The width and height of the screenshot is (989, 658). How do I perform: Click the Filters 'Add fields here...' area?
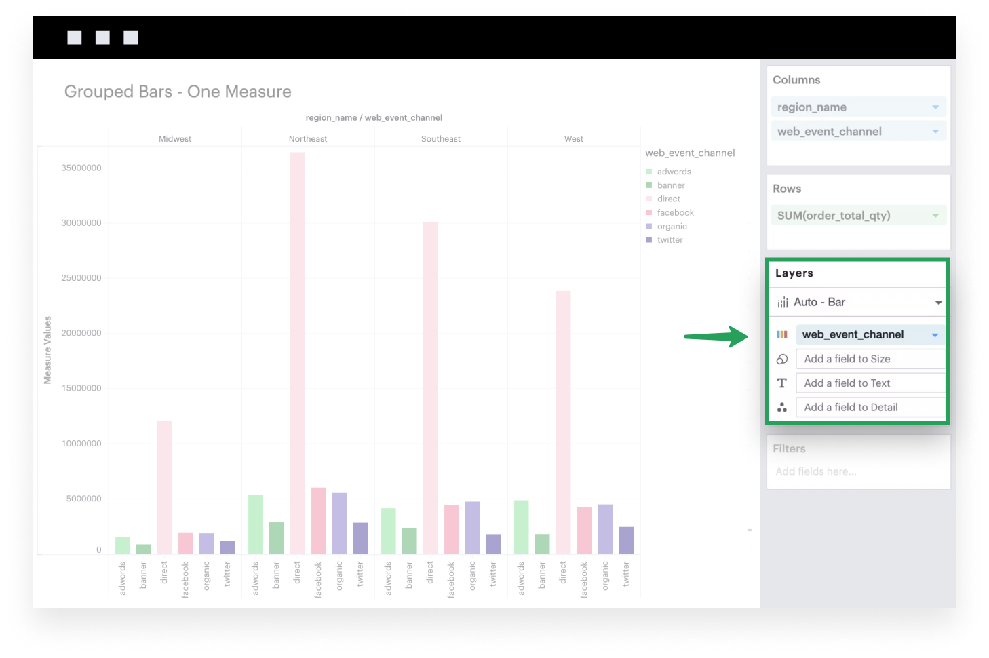pos(816,471)
